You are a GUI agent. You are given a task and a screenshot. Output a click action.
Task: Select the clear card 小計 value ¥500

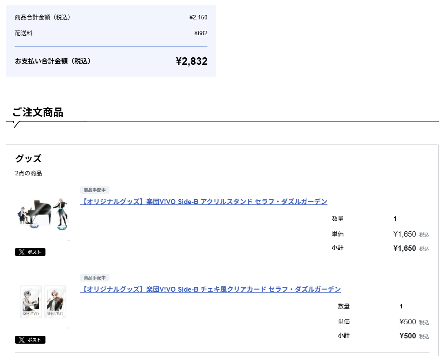[407, 336]
